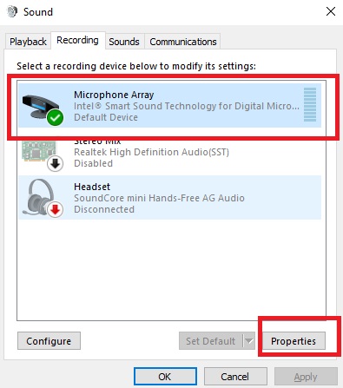Click the Sound speaker icon in title bar

pos(12,12)
